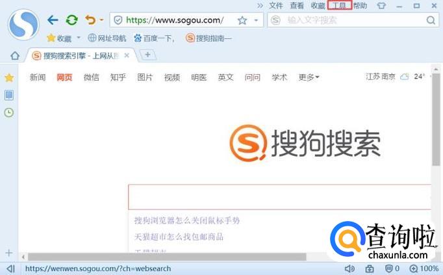
Task: Click horizontal scrollbar left arrow
Action: point(23,257)
